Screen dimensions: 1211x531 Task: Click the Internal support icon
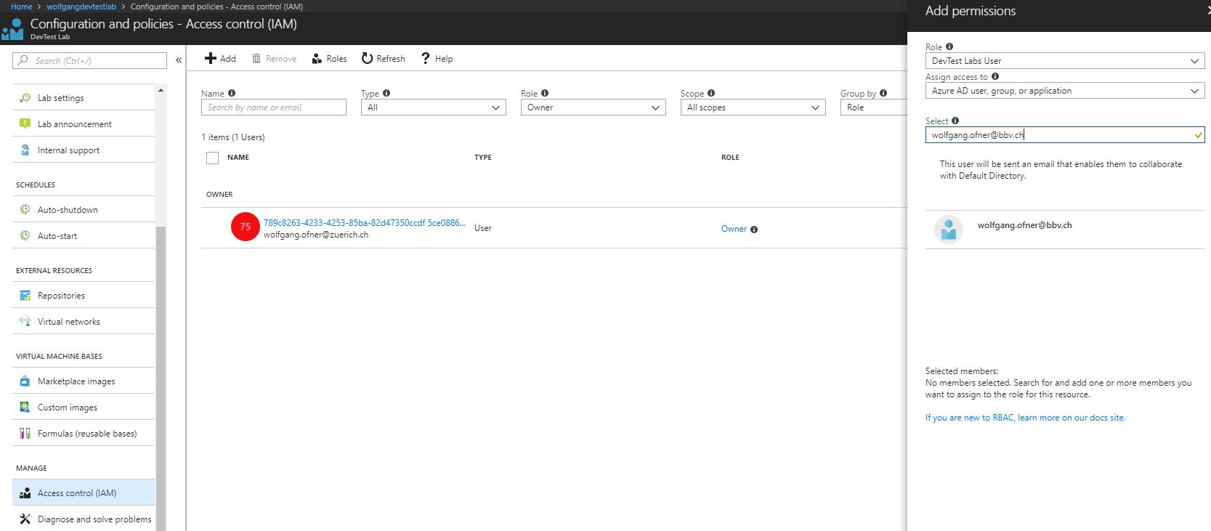(25, 150)
